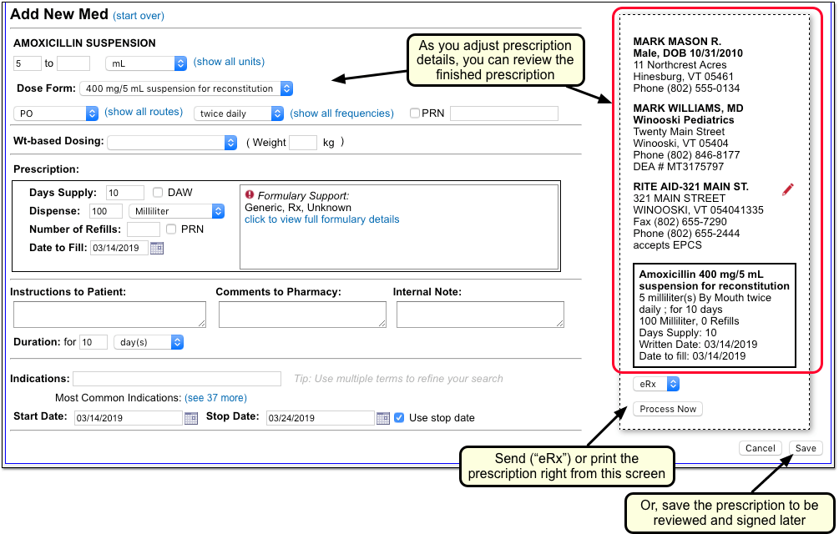Click the Start Date field
This screenshot has width=839, height=534.
pos(129,418)
